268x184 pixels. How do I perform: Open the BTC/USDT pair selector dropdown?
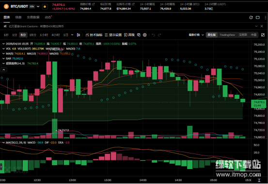point(38,6)
